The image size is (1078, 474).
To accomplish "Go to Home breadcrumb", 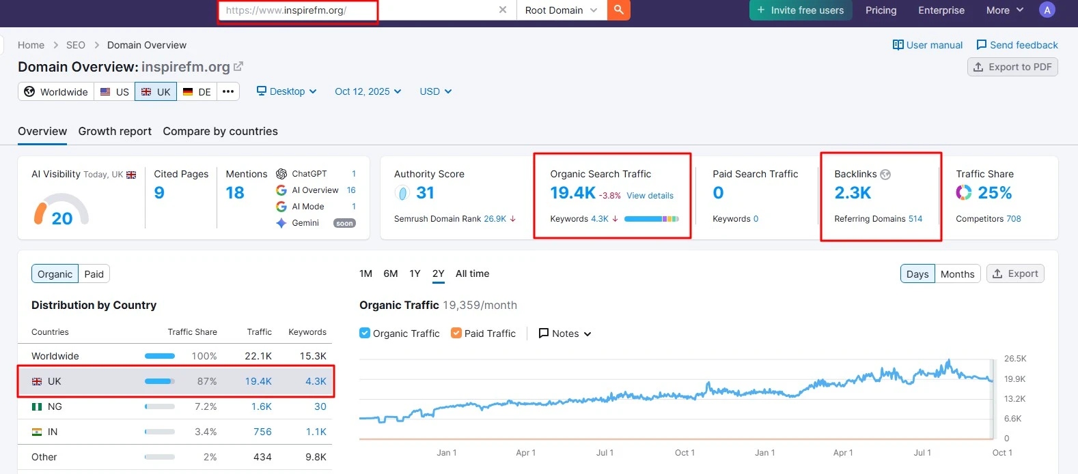I will click(31, 45).
